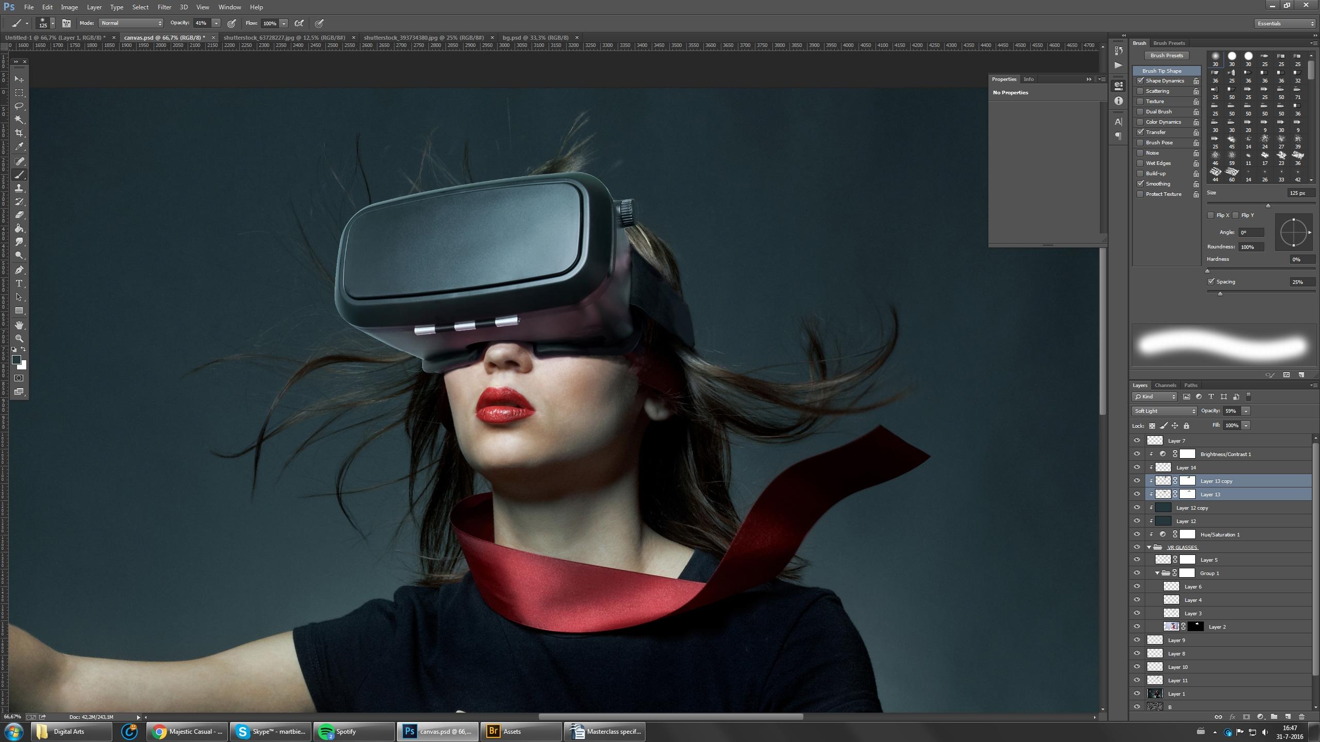This screenshot has height=742, width=1320.
Task: Click the foreground color swatch
Action: click(16, 360)
